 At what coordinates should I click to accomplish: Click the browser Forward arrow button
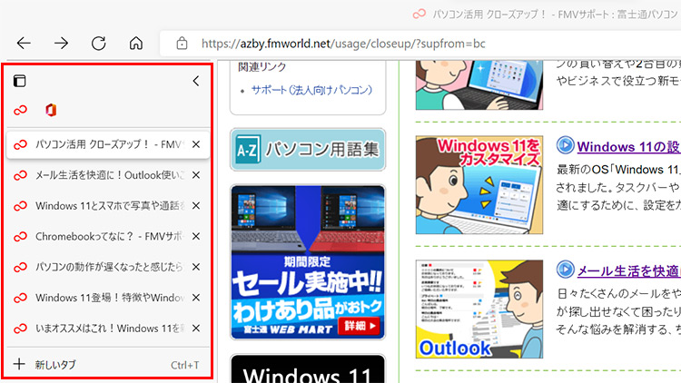(62, 43)
